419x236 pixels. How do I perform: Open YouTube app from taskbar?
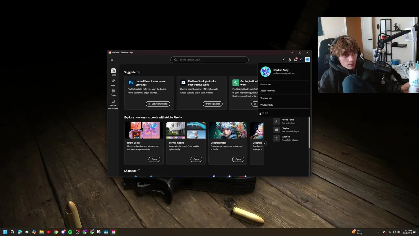pyautogui.click(x=48, y=232)
